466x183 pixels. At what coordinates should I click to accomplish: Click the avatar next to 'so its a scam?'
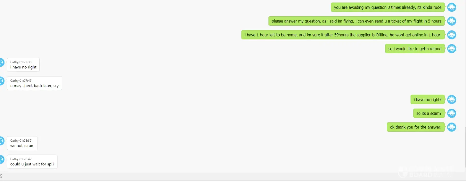click(452, 113)
